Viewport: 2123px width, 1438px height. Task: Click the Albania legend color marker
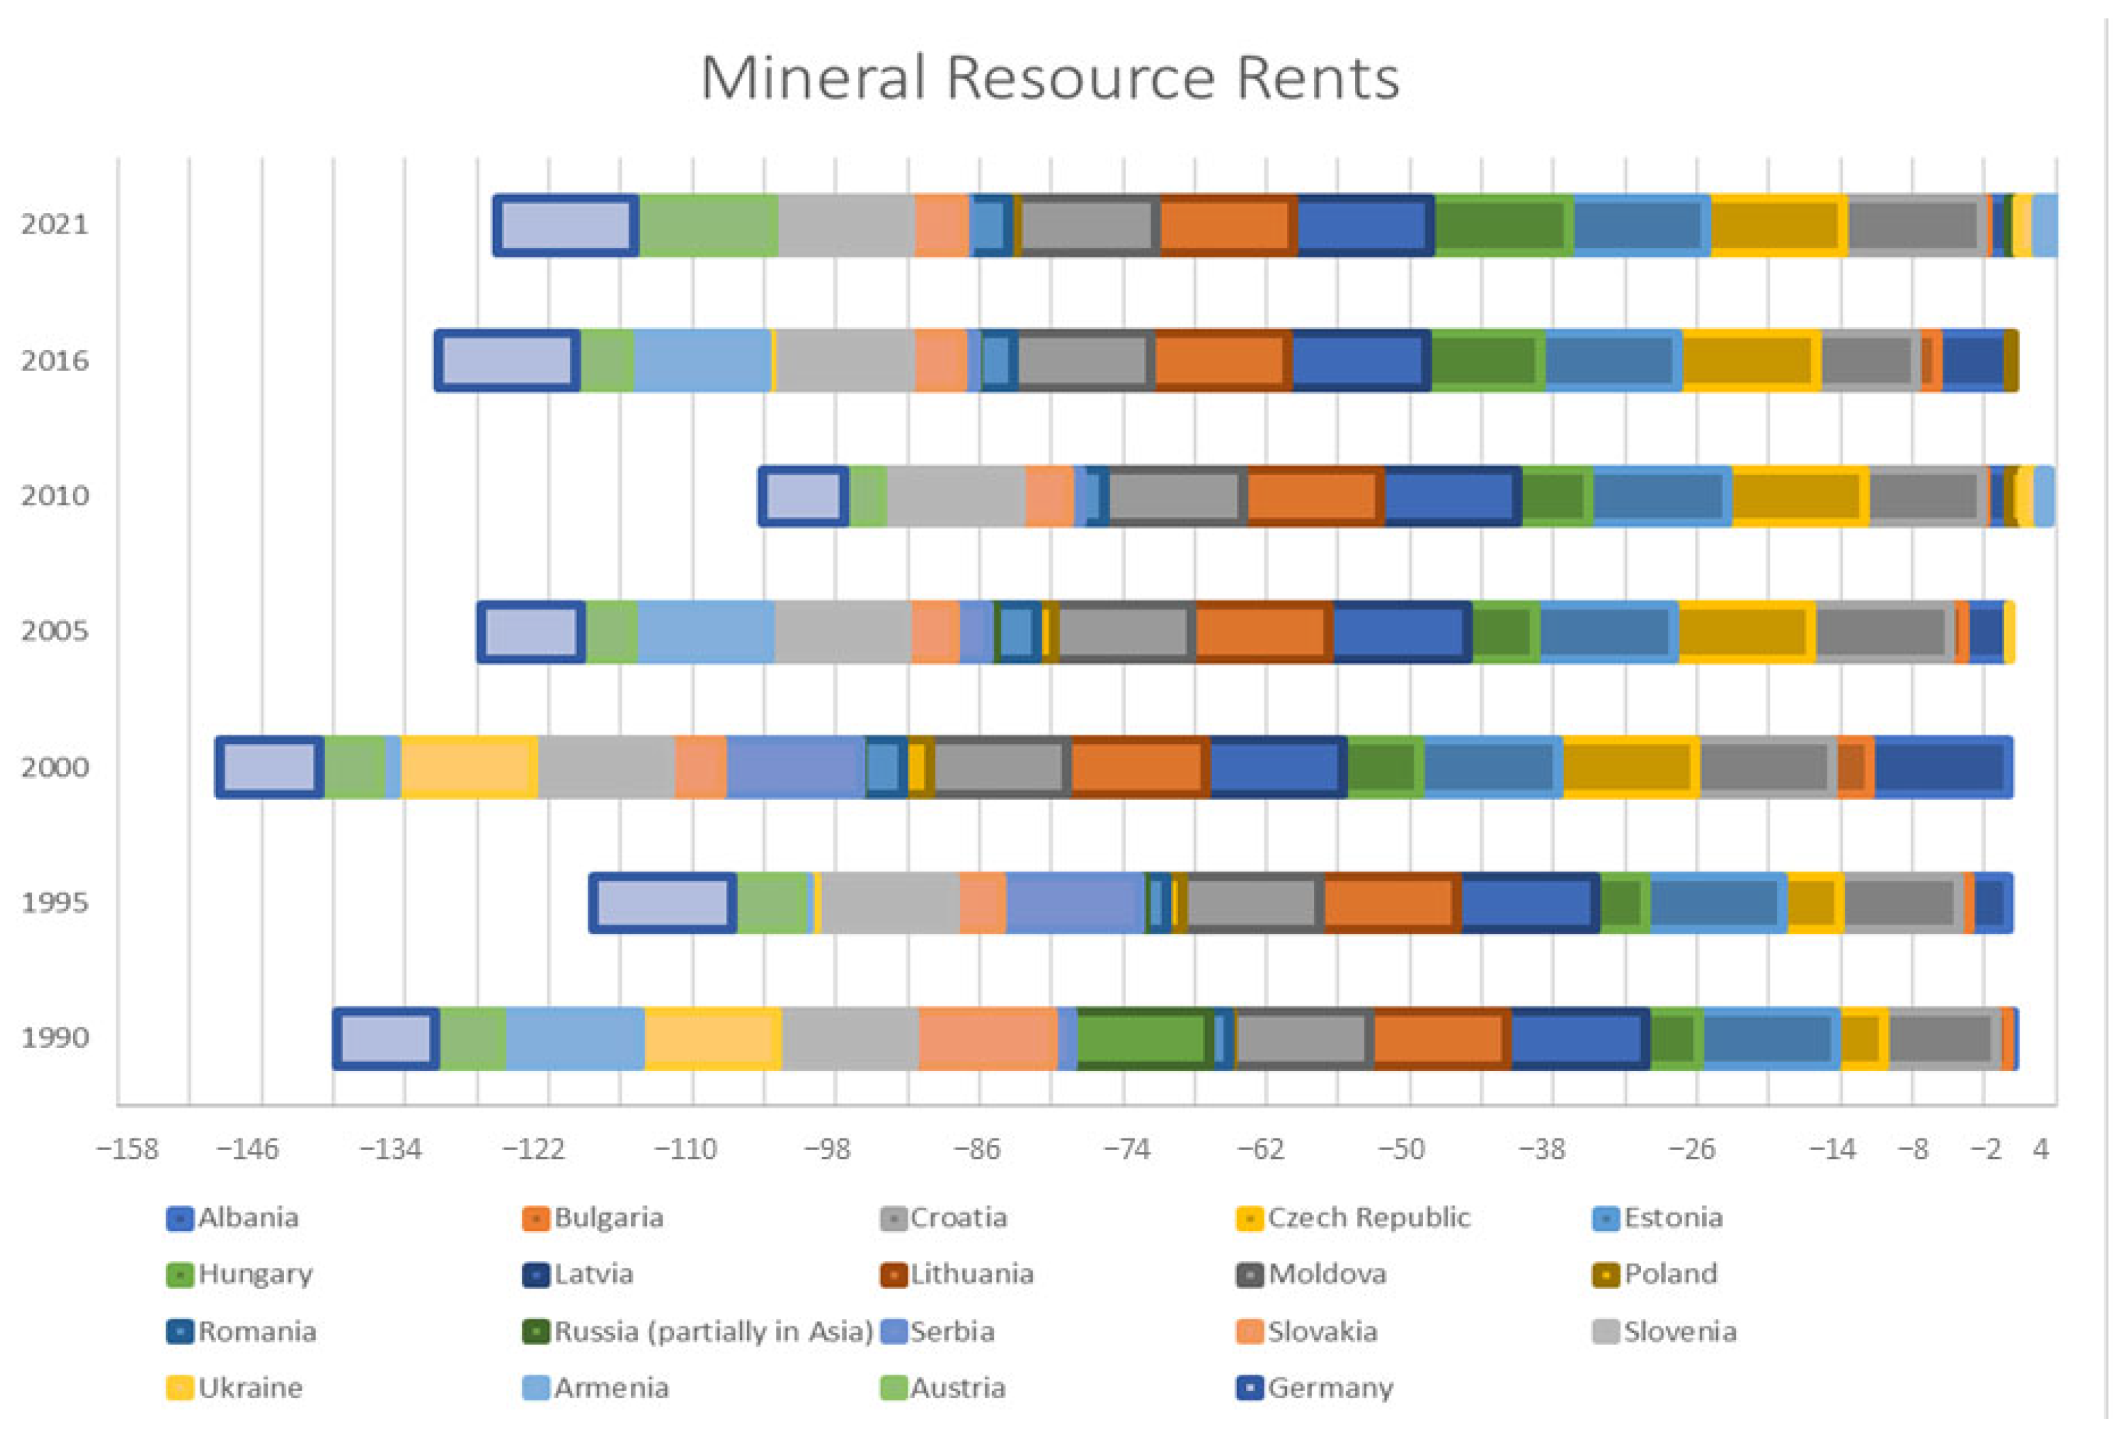click(x=180, y=1219)
